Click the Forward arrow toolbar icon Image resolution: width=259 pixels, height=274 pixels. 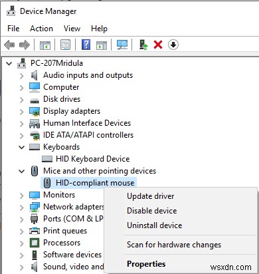click(x=25, y=45)
